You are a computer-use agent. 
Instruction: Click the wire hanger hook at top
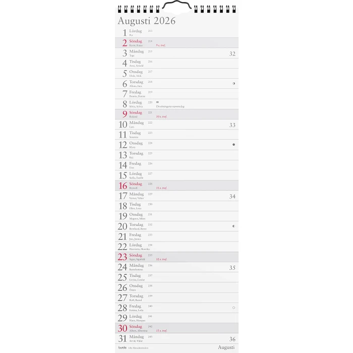pyautogui.click(x=176, y=6)
